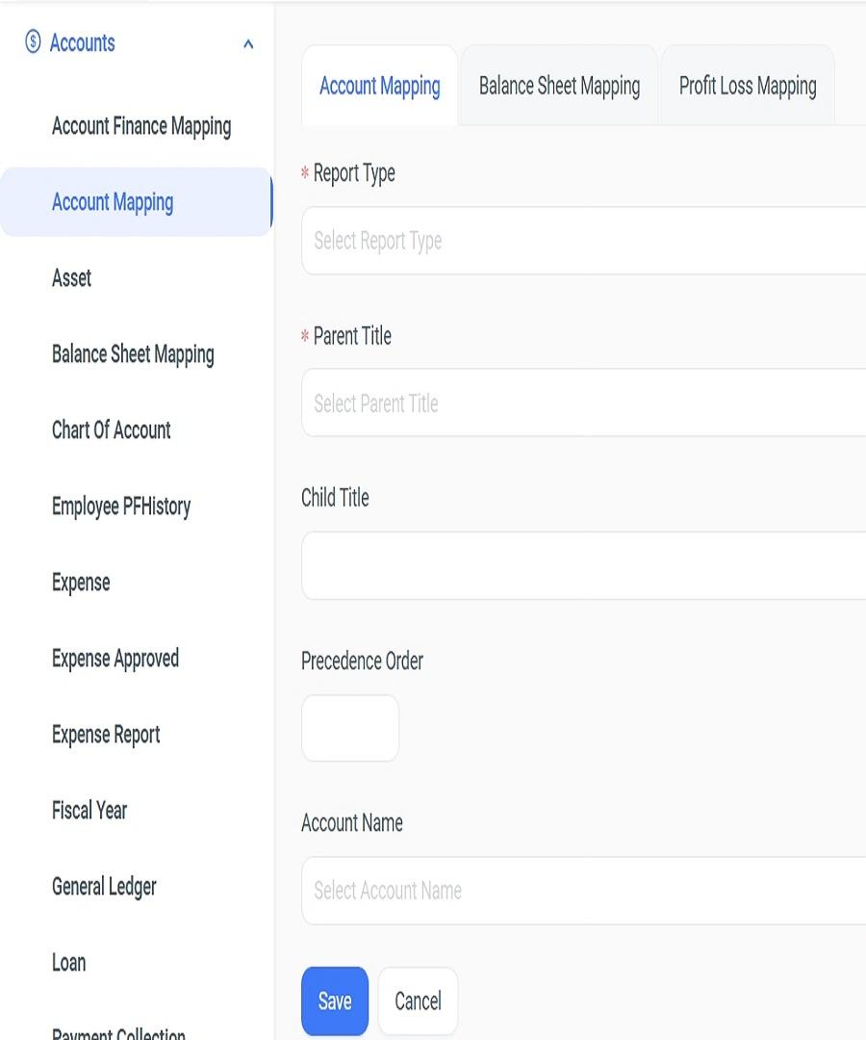The height and width of the screenshot is (1040, 866).
Task: Switch to the Balance Sheet Mapping tab
Action: pyautogui.click(x=559, y=87)
